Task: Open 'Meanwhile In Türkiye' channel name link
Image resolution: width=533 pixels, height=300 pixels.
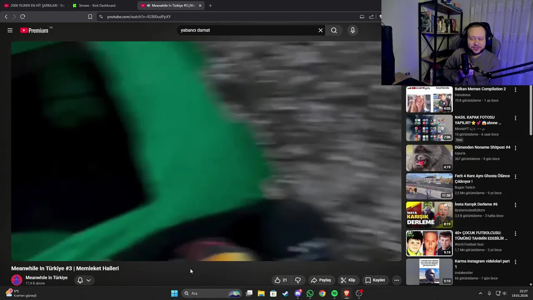Action: (x=47, y=277)
